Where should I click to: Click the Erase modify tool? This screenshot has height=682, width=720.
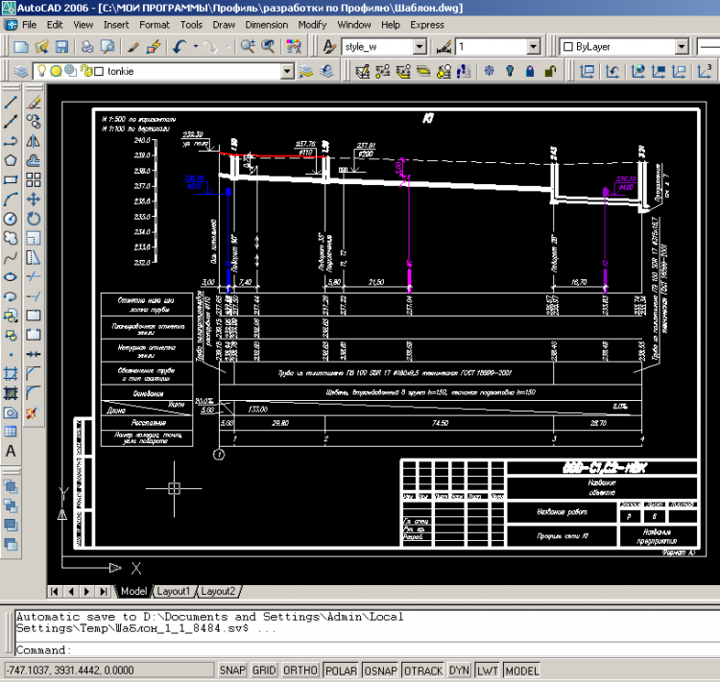click(x=33, y=101)
